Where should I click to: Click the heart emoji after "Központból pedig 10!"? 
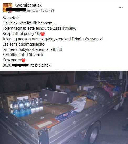pyautogui.click(x=42, y=34)
